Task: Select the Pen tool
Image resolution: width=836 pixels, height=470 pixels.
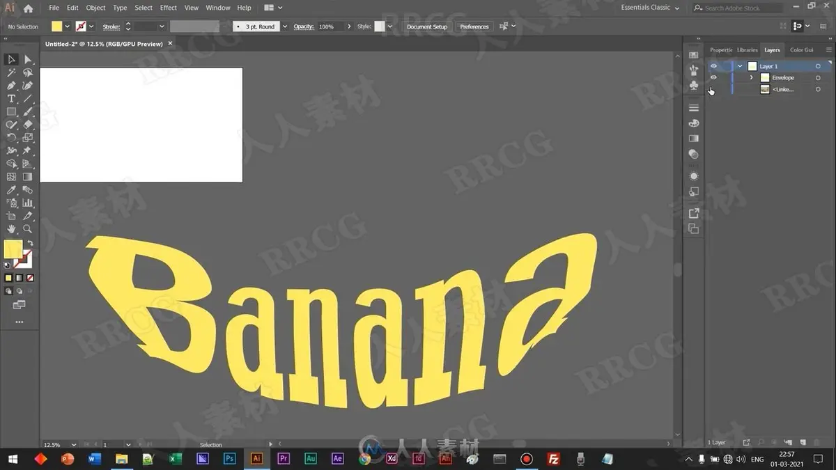Action: (12, 86)
